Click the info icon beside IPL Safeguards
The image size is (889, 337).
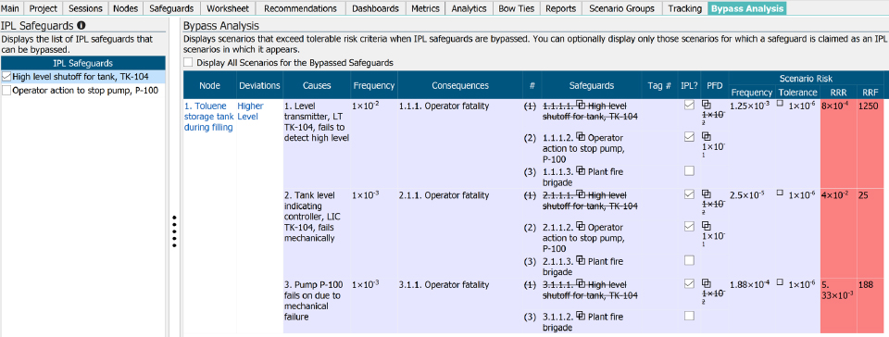pos(81,26)
